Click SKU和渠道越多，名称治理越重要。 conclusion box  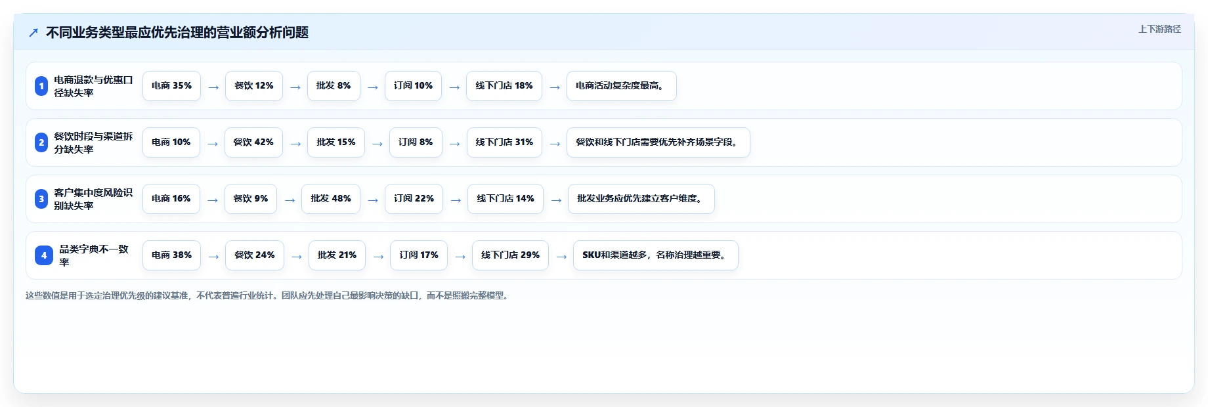point(656,255)
